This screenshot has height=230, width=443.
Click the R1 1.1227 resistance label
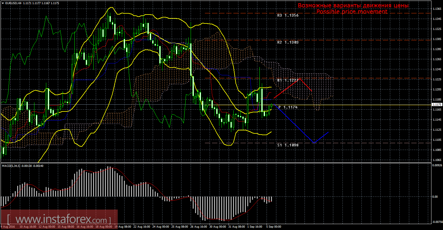point(288,80)
